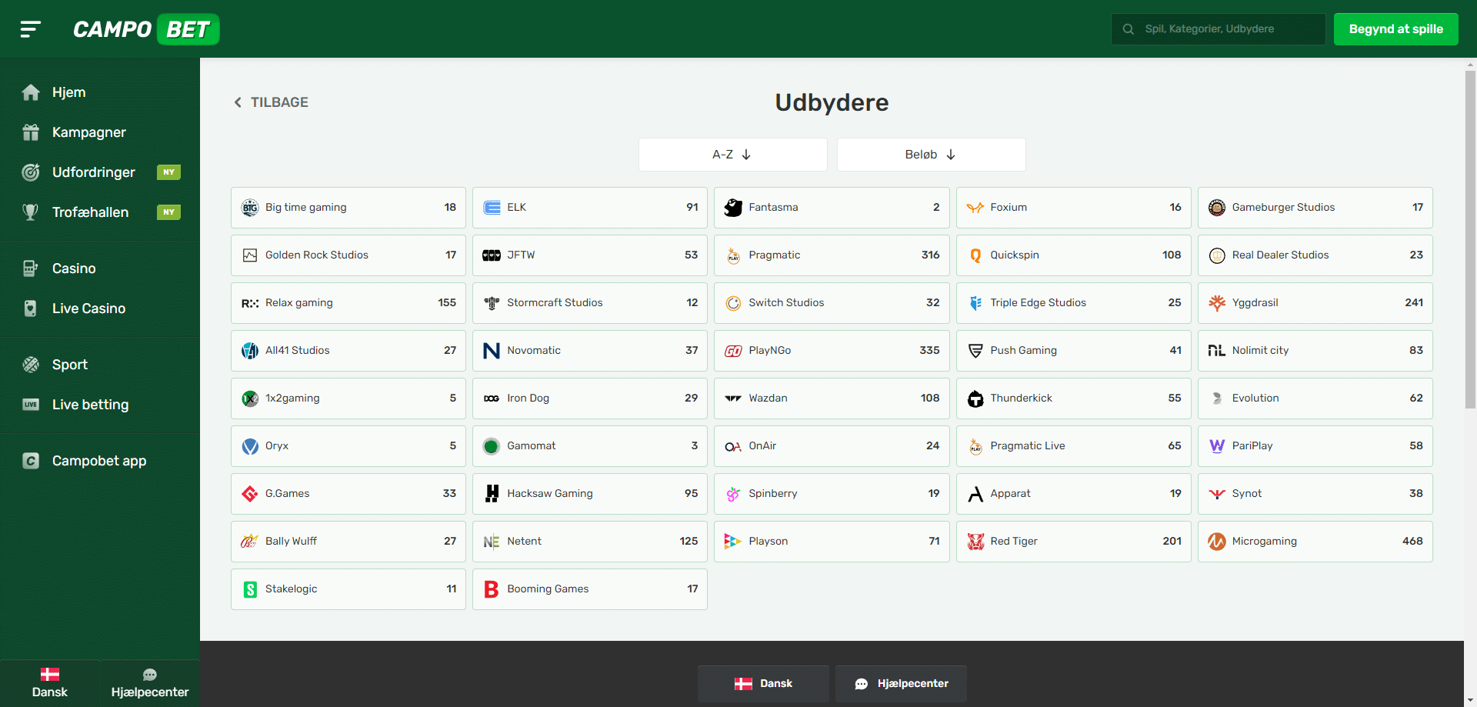Click the Trofæhallen trophy icon
The height and width of the screenshot is (707, 1477).
point(31,212)
